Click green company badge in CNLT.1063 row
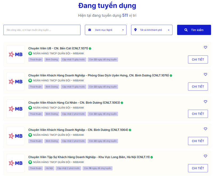The height and width of the screenshot is (176, 213). tap(30, 108)
